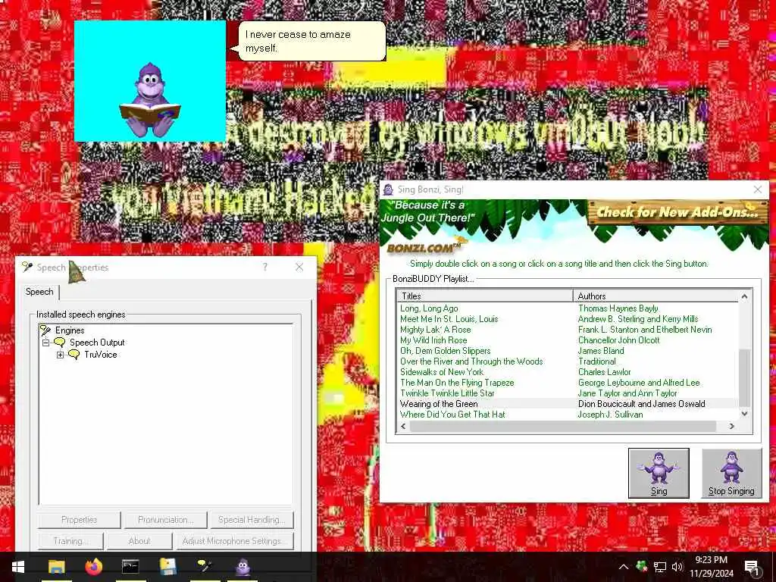Select Where Did You Get That Hat
This screenshot has height=582, width=776.
(x=452, y=415)
